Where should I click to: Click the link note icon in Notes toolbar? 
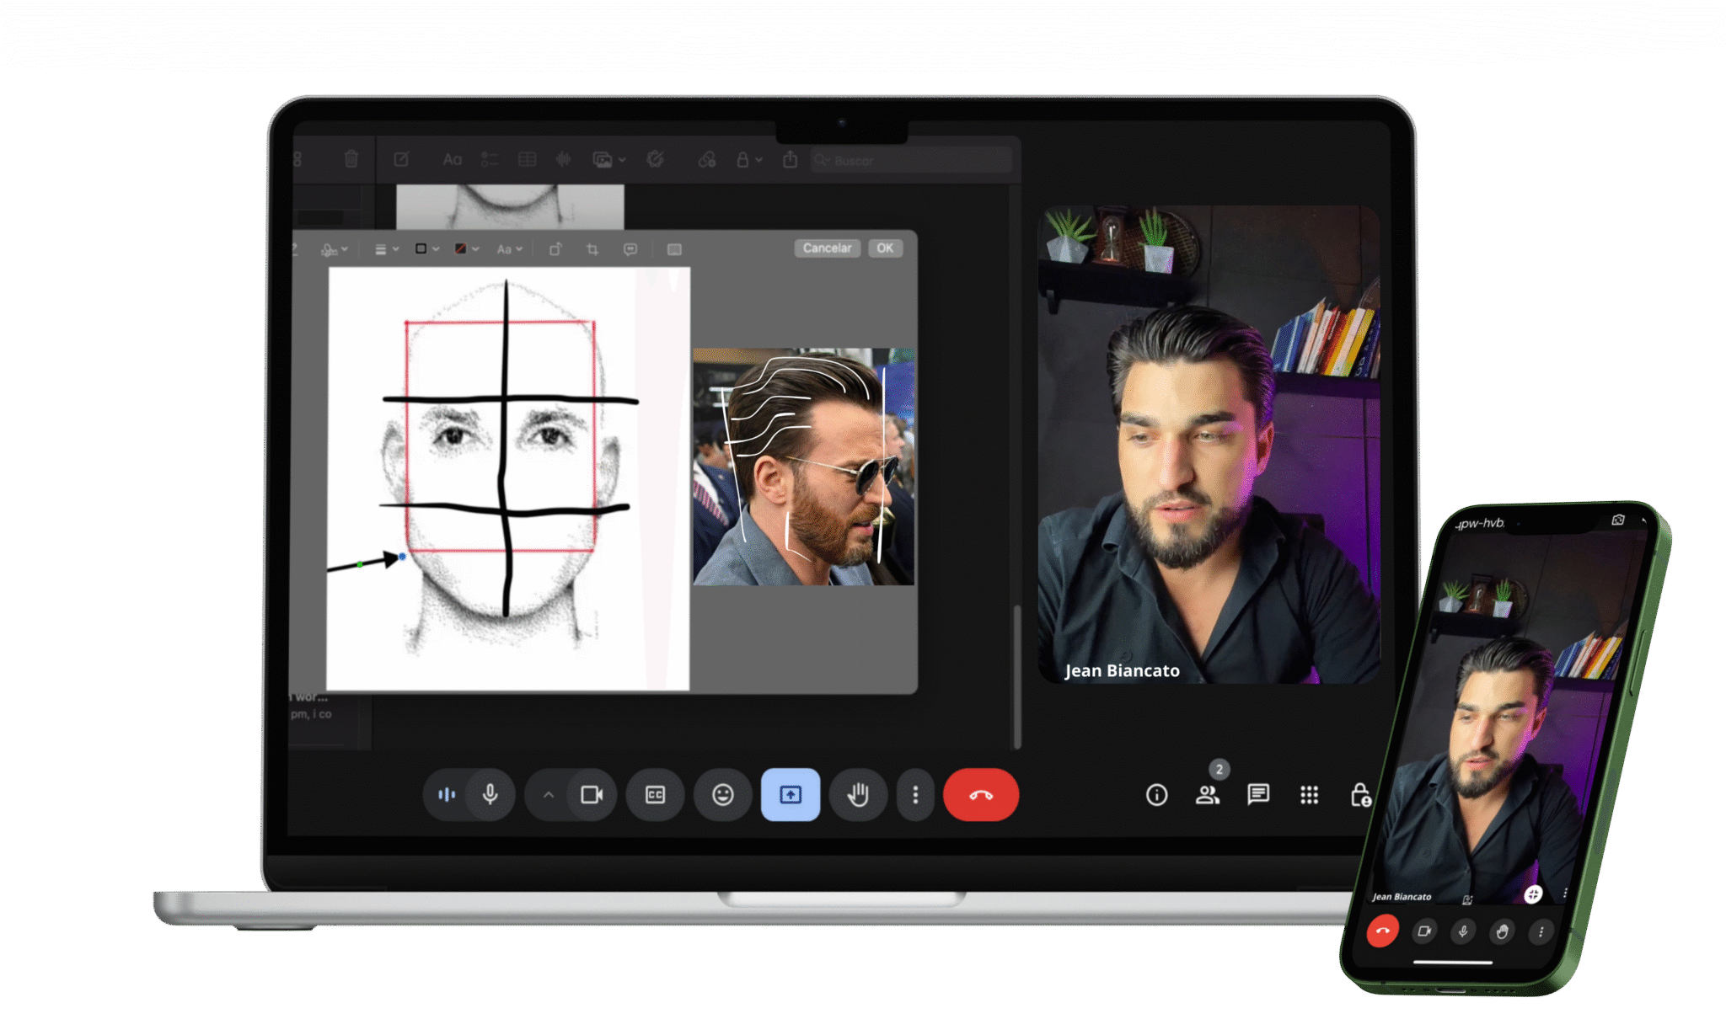pos(706,159)
